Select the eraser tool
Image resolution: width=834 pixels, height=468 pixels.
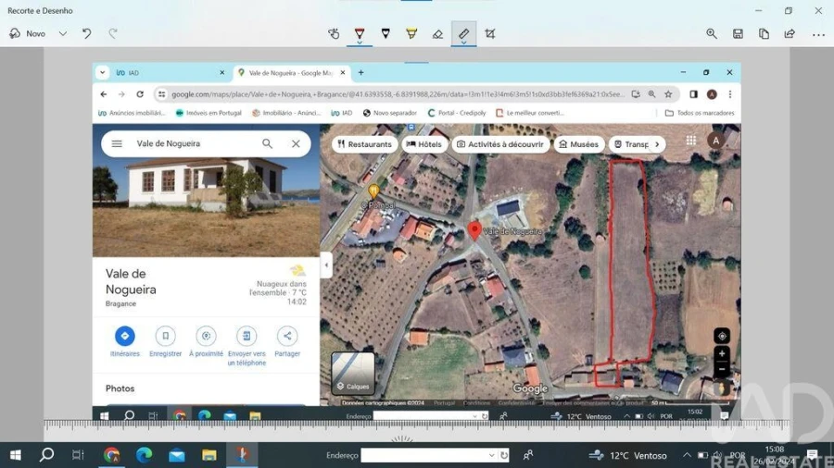(x=437, y=34)
